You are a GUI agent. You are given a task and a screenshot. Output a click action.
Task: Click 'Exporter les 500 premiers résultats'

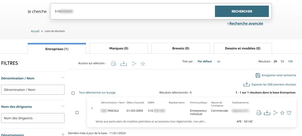point(274,85)
